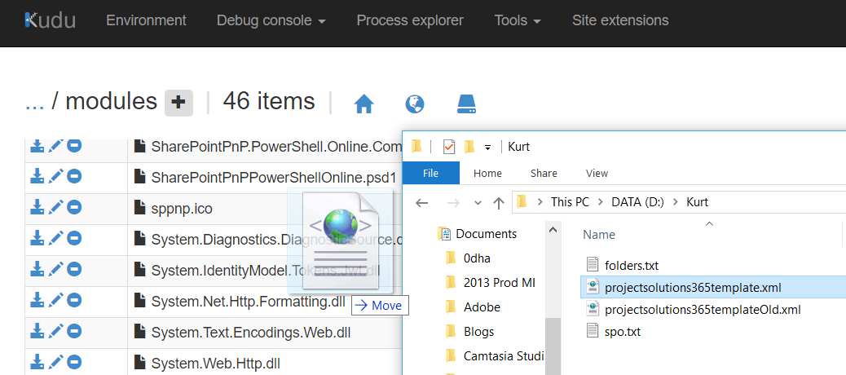This screenshot has width=846, height=375.
Task: Open Site extensions page
Action: (x=620, y=20)
